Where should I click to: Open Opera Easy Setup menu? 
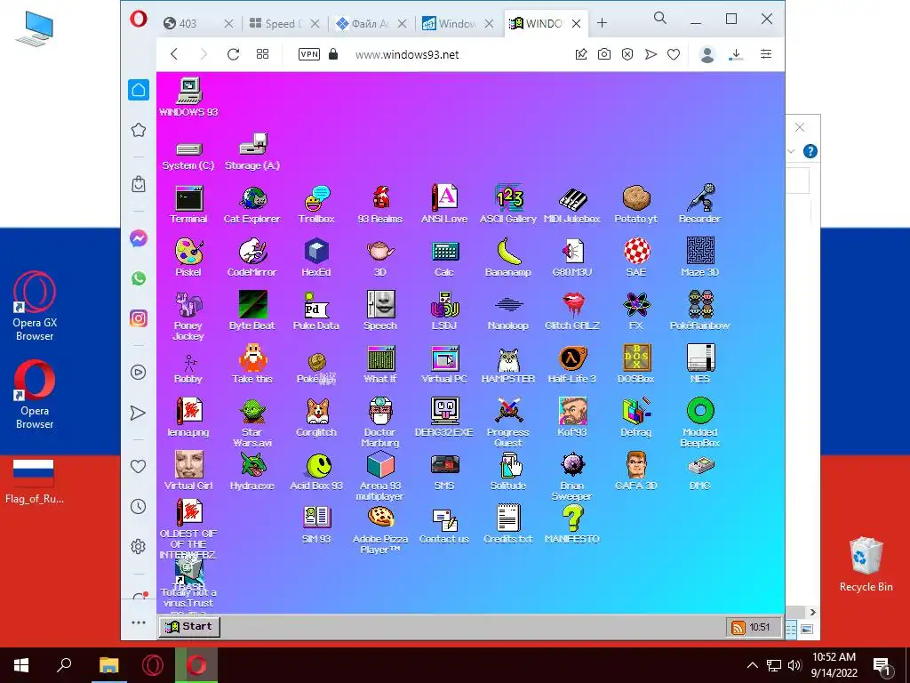click(x=766, y=54)
